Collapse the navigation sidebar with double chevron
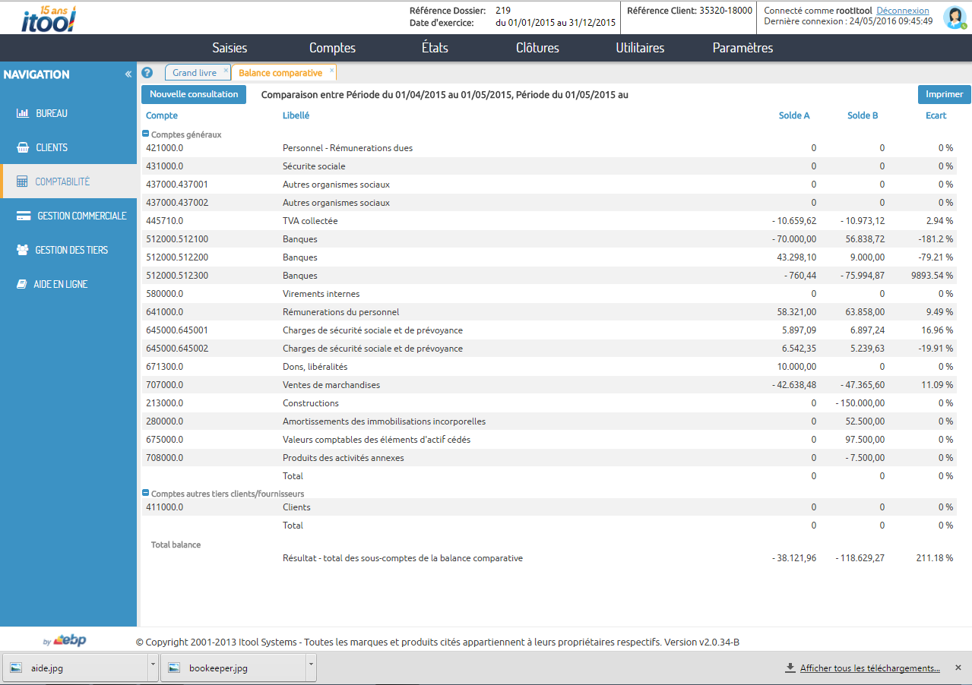The height and width of the screenshot is (685, 972). pos(128,74)
